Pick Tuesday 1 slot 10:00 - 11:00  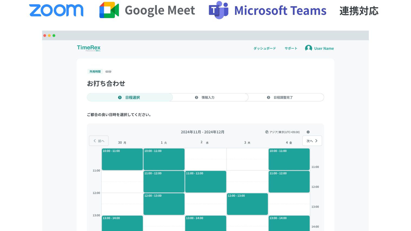(x=164, y=159)
